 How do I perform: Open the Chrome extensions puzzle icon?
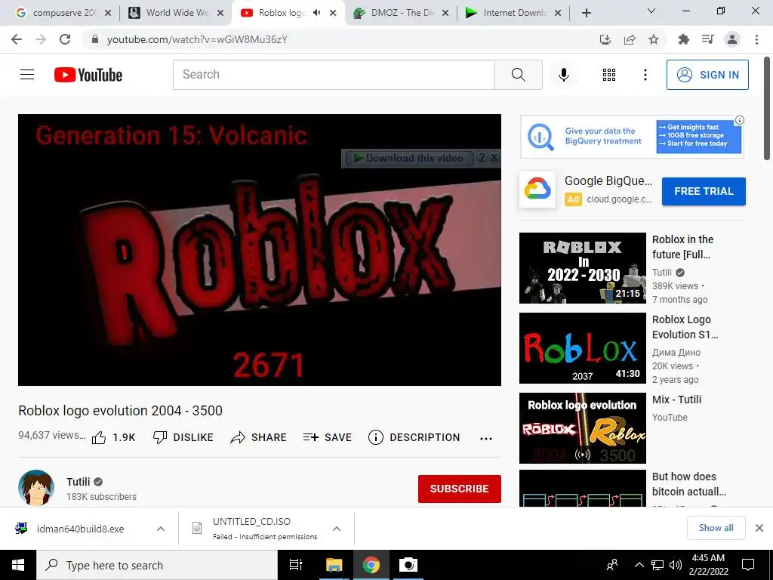[x=683, y=39]
